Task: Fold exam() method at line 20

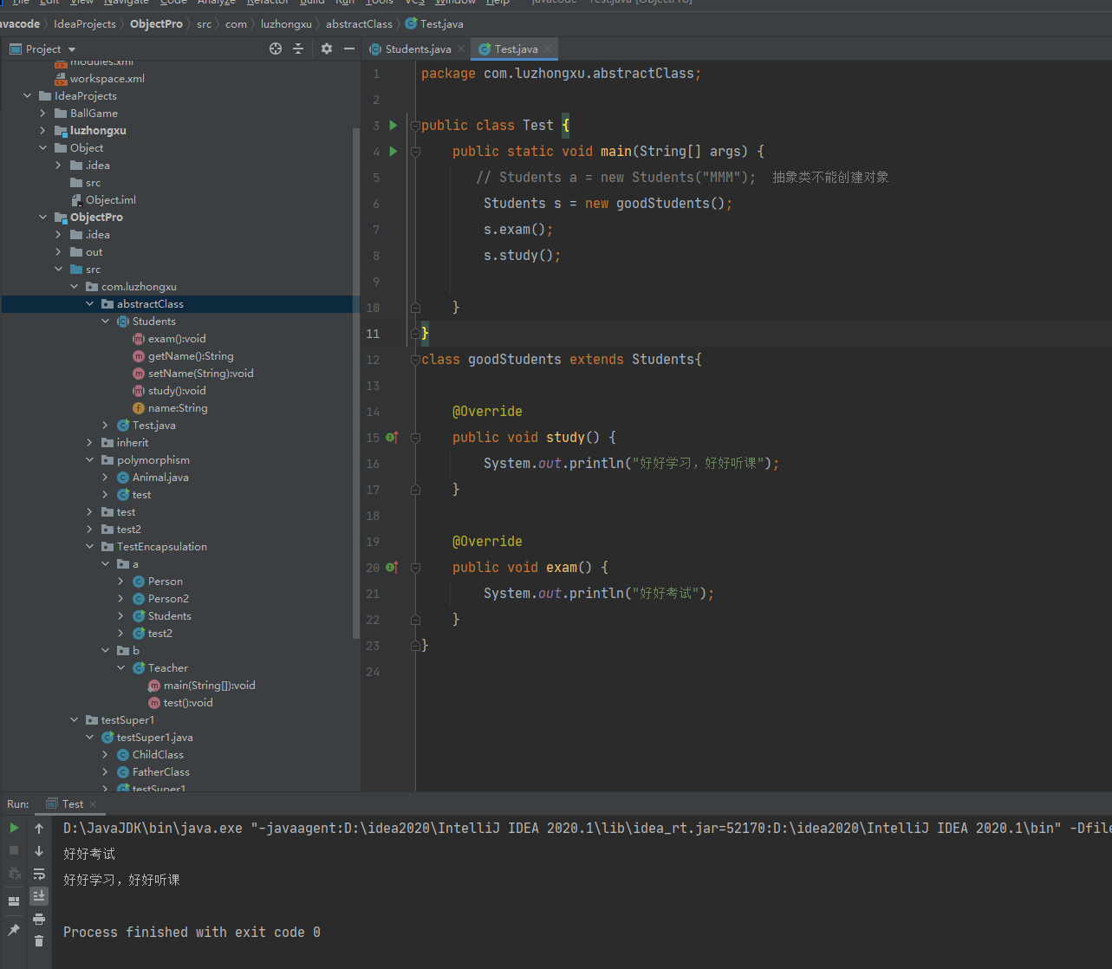Action: coord(415,568)
